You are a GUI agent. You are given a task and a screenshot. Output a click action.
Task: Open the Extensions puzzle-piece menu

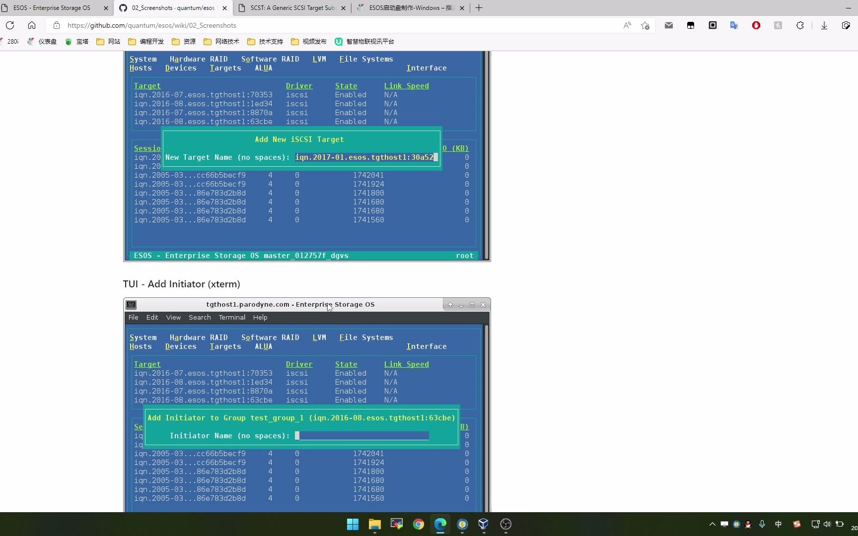click(x=800, y=25)
